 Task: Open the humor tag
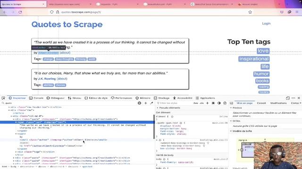(x=261, y=74)
